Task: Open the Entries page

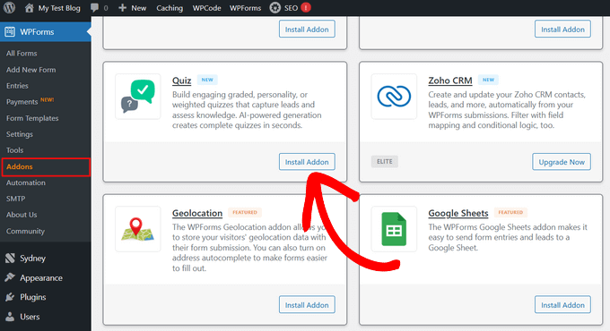Action: click(17, 86)
